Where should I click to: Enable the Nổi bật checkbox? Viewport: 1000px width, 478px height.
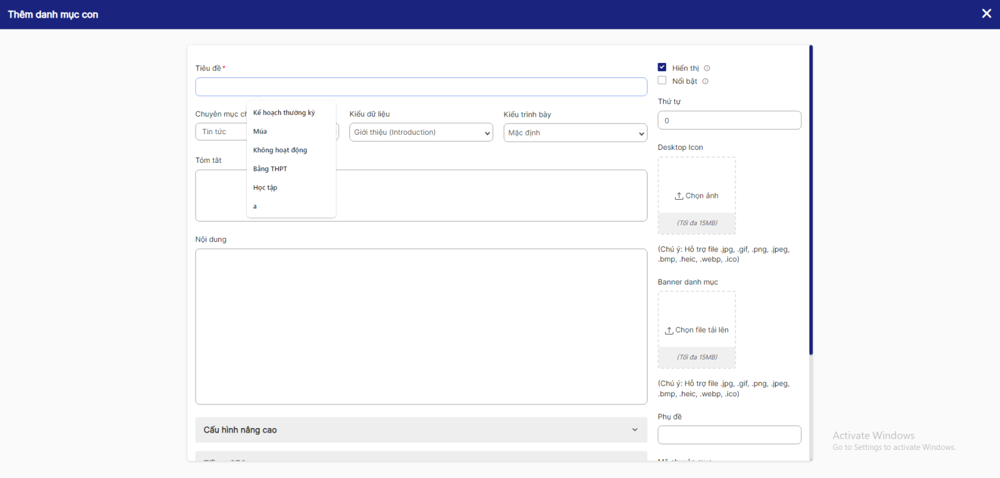coord(662,80)
